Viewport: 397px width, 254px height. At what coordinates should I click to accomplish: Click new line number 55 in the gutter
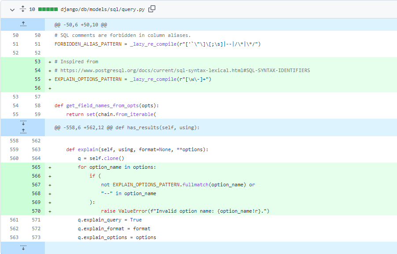(x=37, y=79)
